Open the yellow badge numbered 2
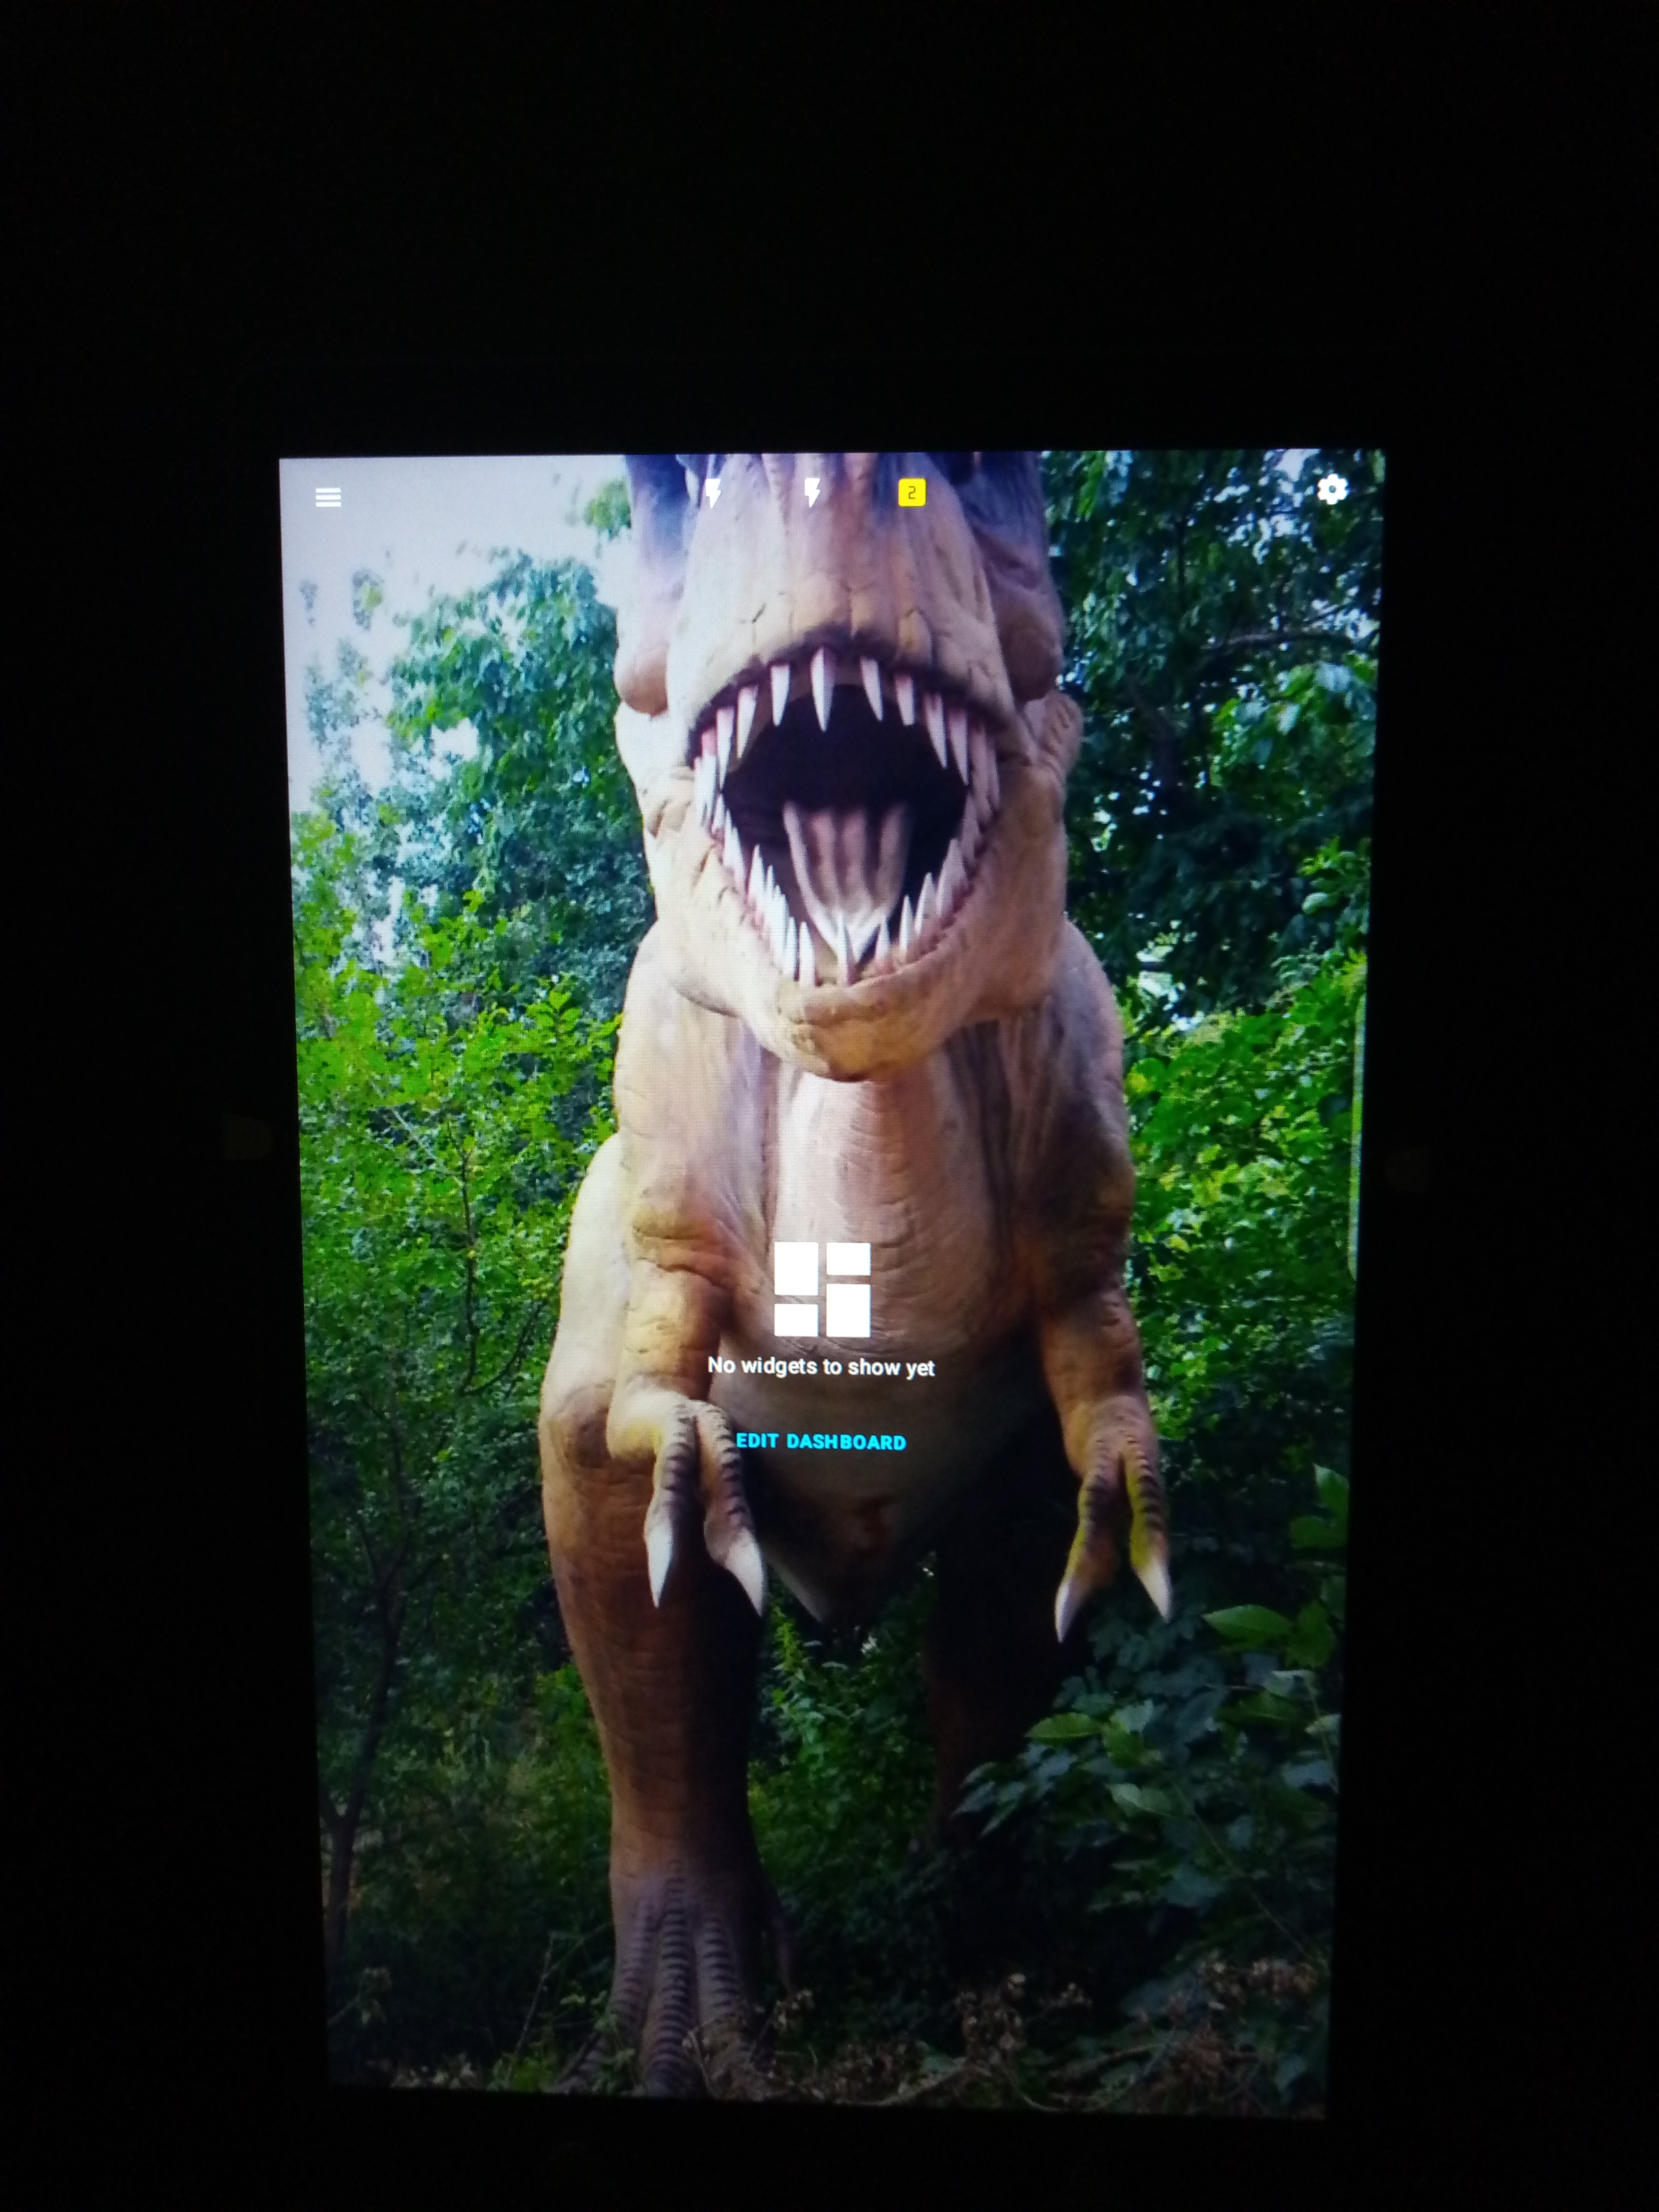The height and width of the screenshot is (2212, 1659). click(x=911, y=492)
